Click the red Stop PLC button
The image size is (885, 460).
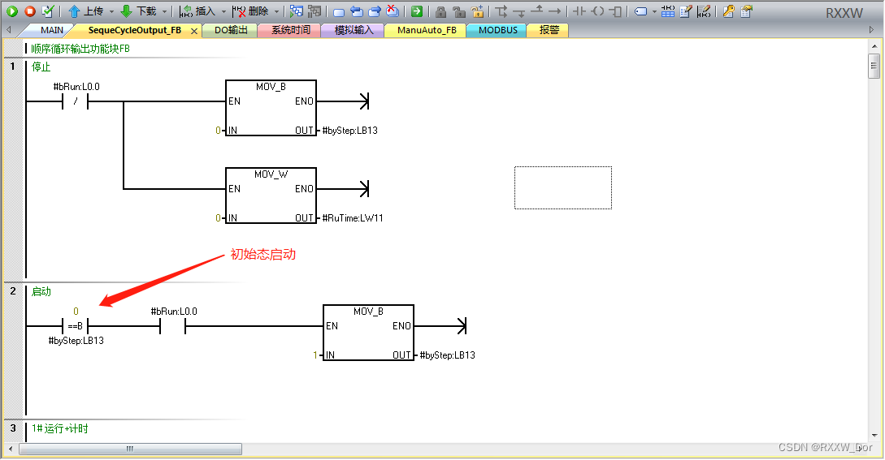tap(30, 11)
